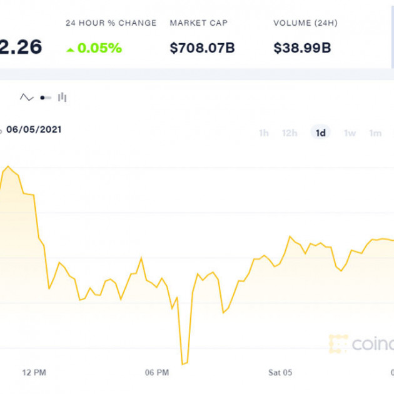Click the 24 HOUR % CHANGE heading
Screen dimensions: 394x394
(x=111, y=23)
